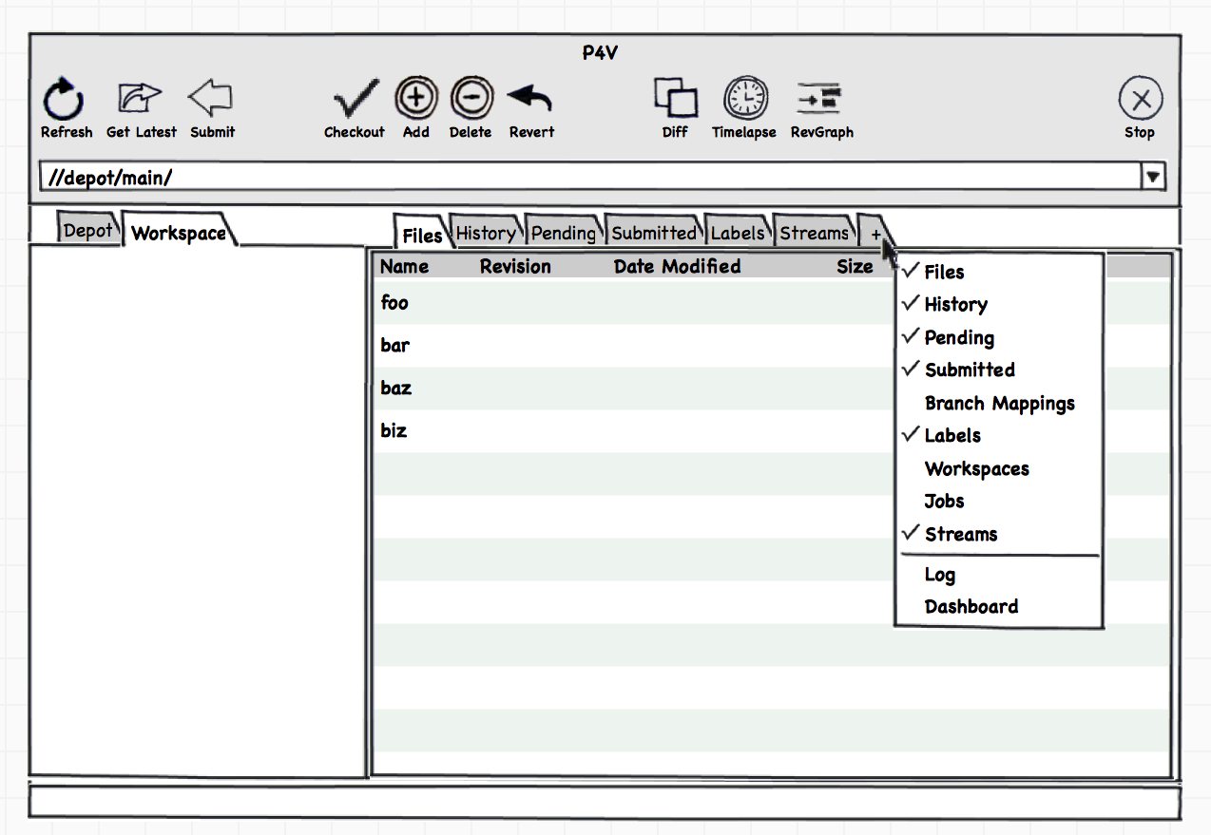
Task: Click the Get Latest icon
Action: [x=139, y=98]
